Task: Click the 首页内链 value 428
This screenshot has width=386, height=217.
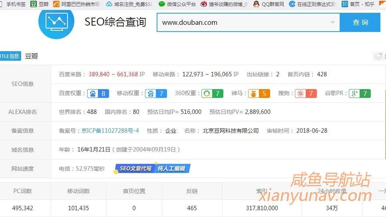Action: 322,74
